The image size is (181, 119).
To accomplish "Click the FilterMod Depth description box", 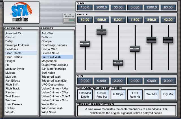I will [85, 95].
